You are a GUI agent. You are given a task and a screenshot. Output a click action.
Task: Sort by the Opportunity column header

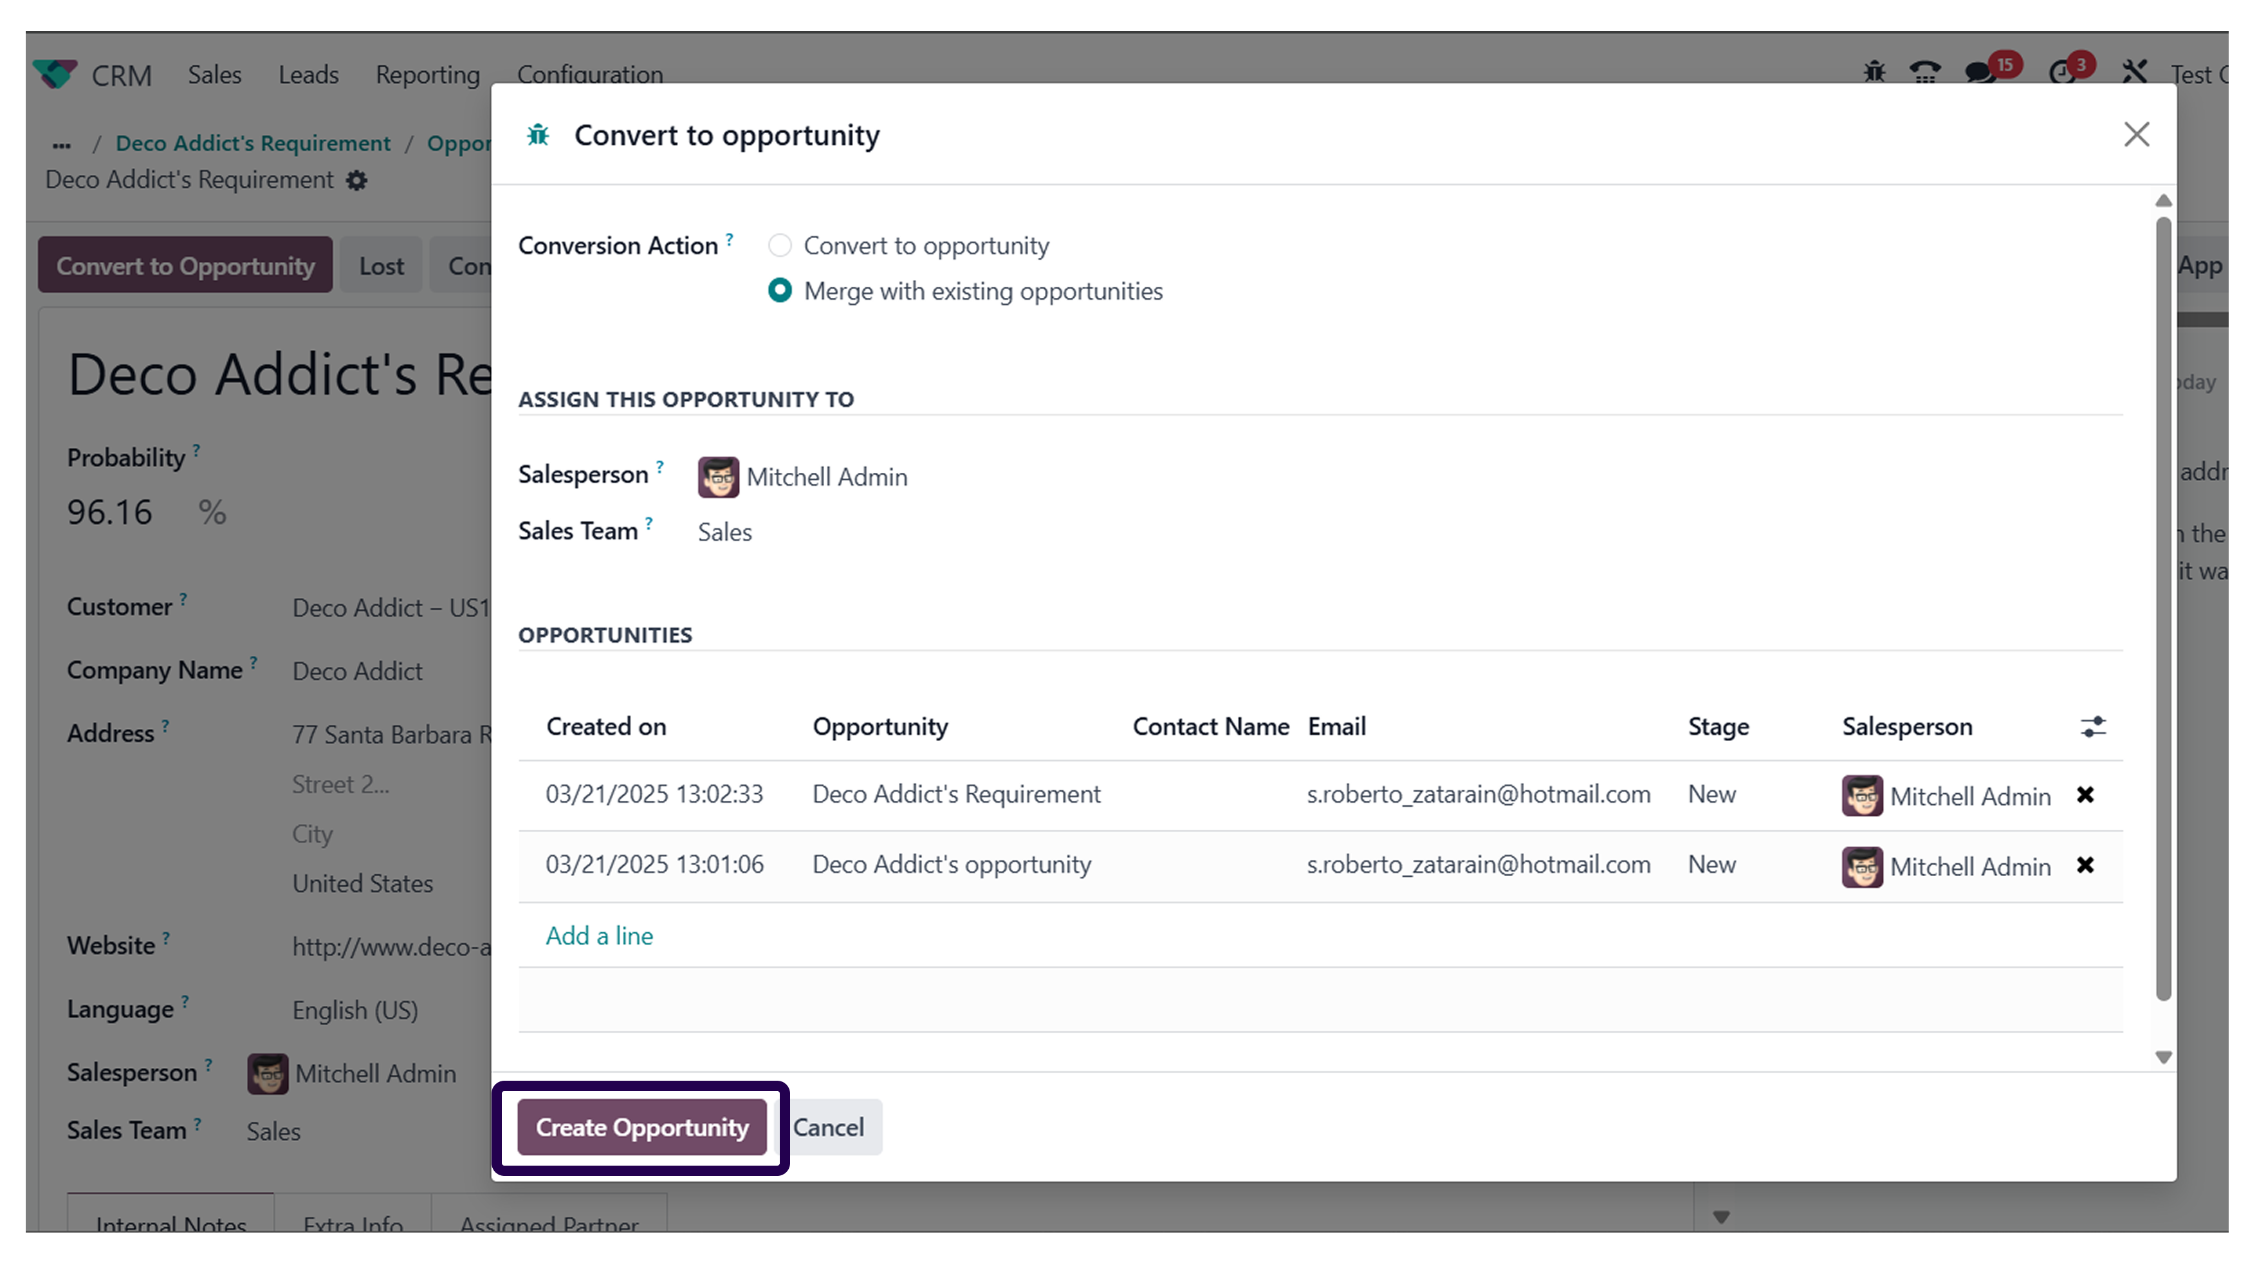pyautogui.click(x=880, y=727)
